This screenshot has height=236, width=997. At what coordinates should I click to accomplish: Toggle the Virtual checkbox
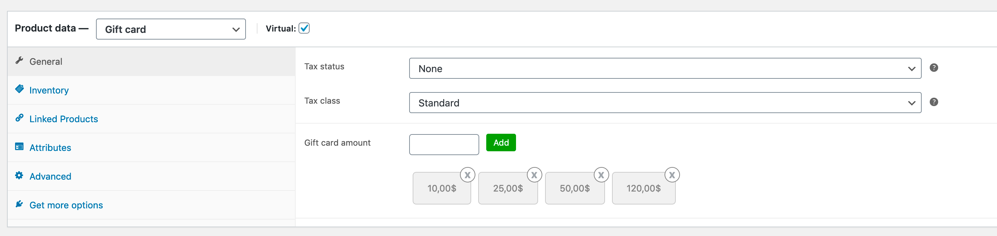pyautogui.click(x=304, y=28)
